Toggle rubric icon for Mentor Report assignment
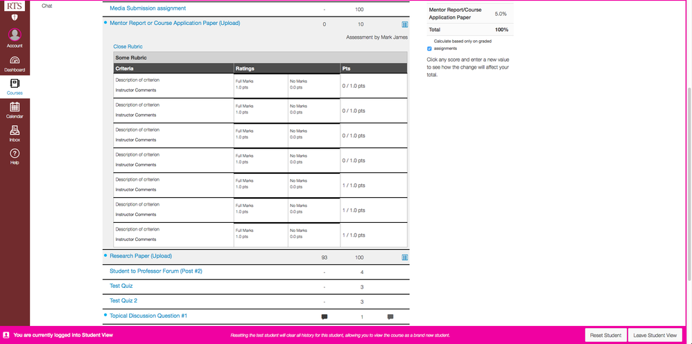This screenshot has height=344, width=692. pyautogui.click(x=405, y=24)
